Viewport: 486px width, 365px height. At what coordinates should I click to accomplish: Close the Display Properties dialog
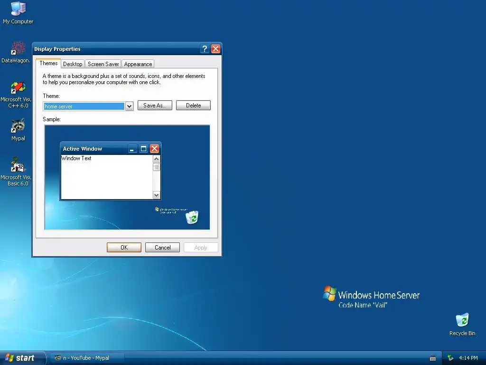tap(216, 49)
